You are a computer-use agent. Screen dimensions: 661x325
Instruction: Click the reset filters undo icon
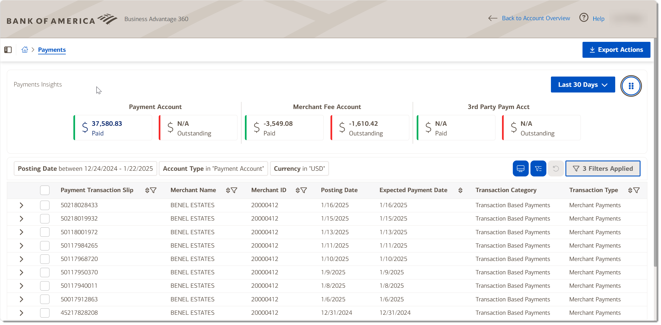click(555, 168)
